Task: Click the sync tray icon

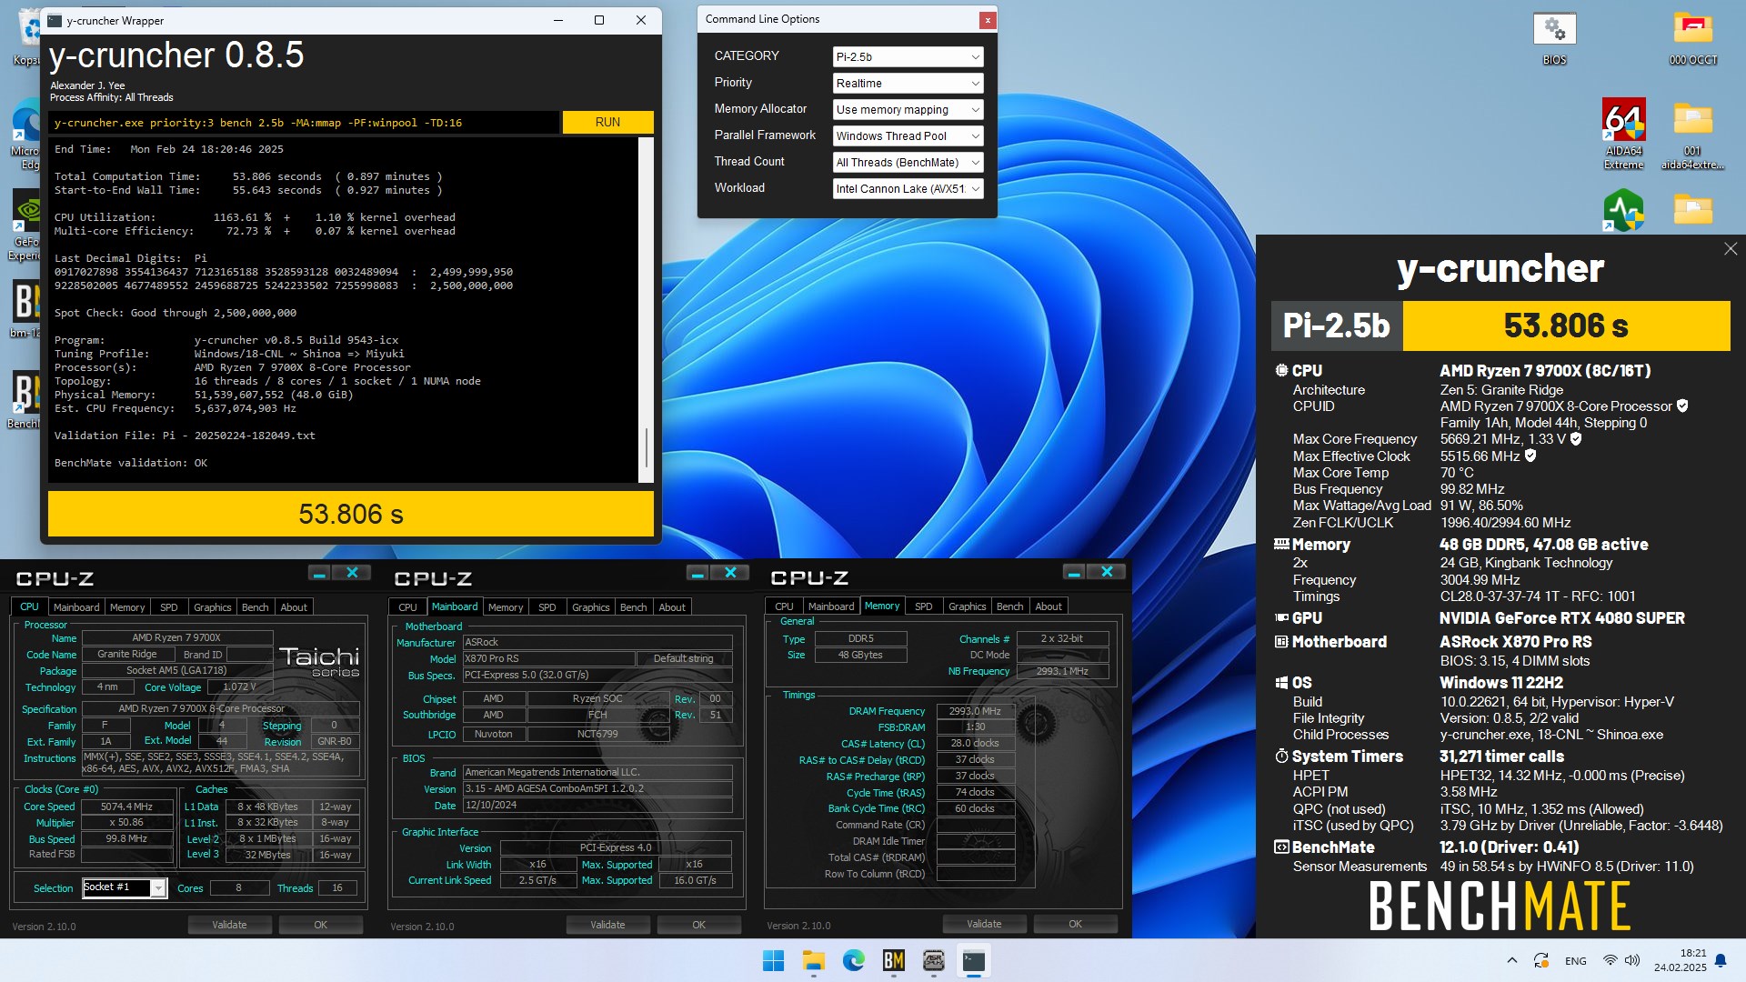Action: [x=1541, y=960]
